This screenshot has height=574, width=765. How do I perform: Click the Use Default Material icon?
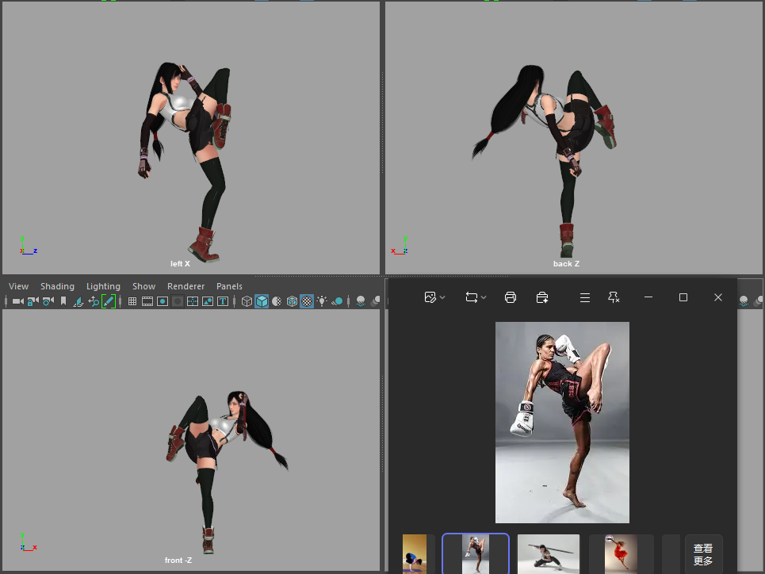[277, 301]
